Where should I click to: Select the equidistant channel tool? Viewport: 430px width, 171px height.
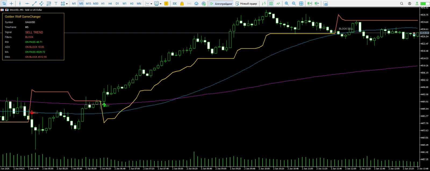(42, 3)
